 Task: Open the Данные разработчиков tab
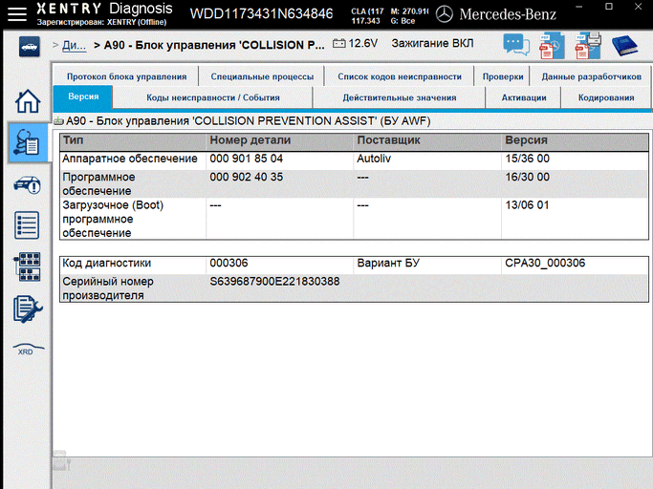(591, 76)
